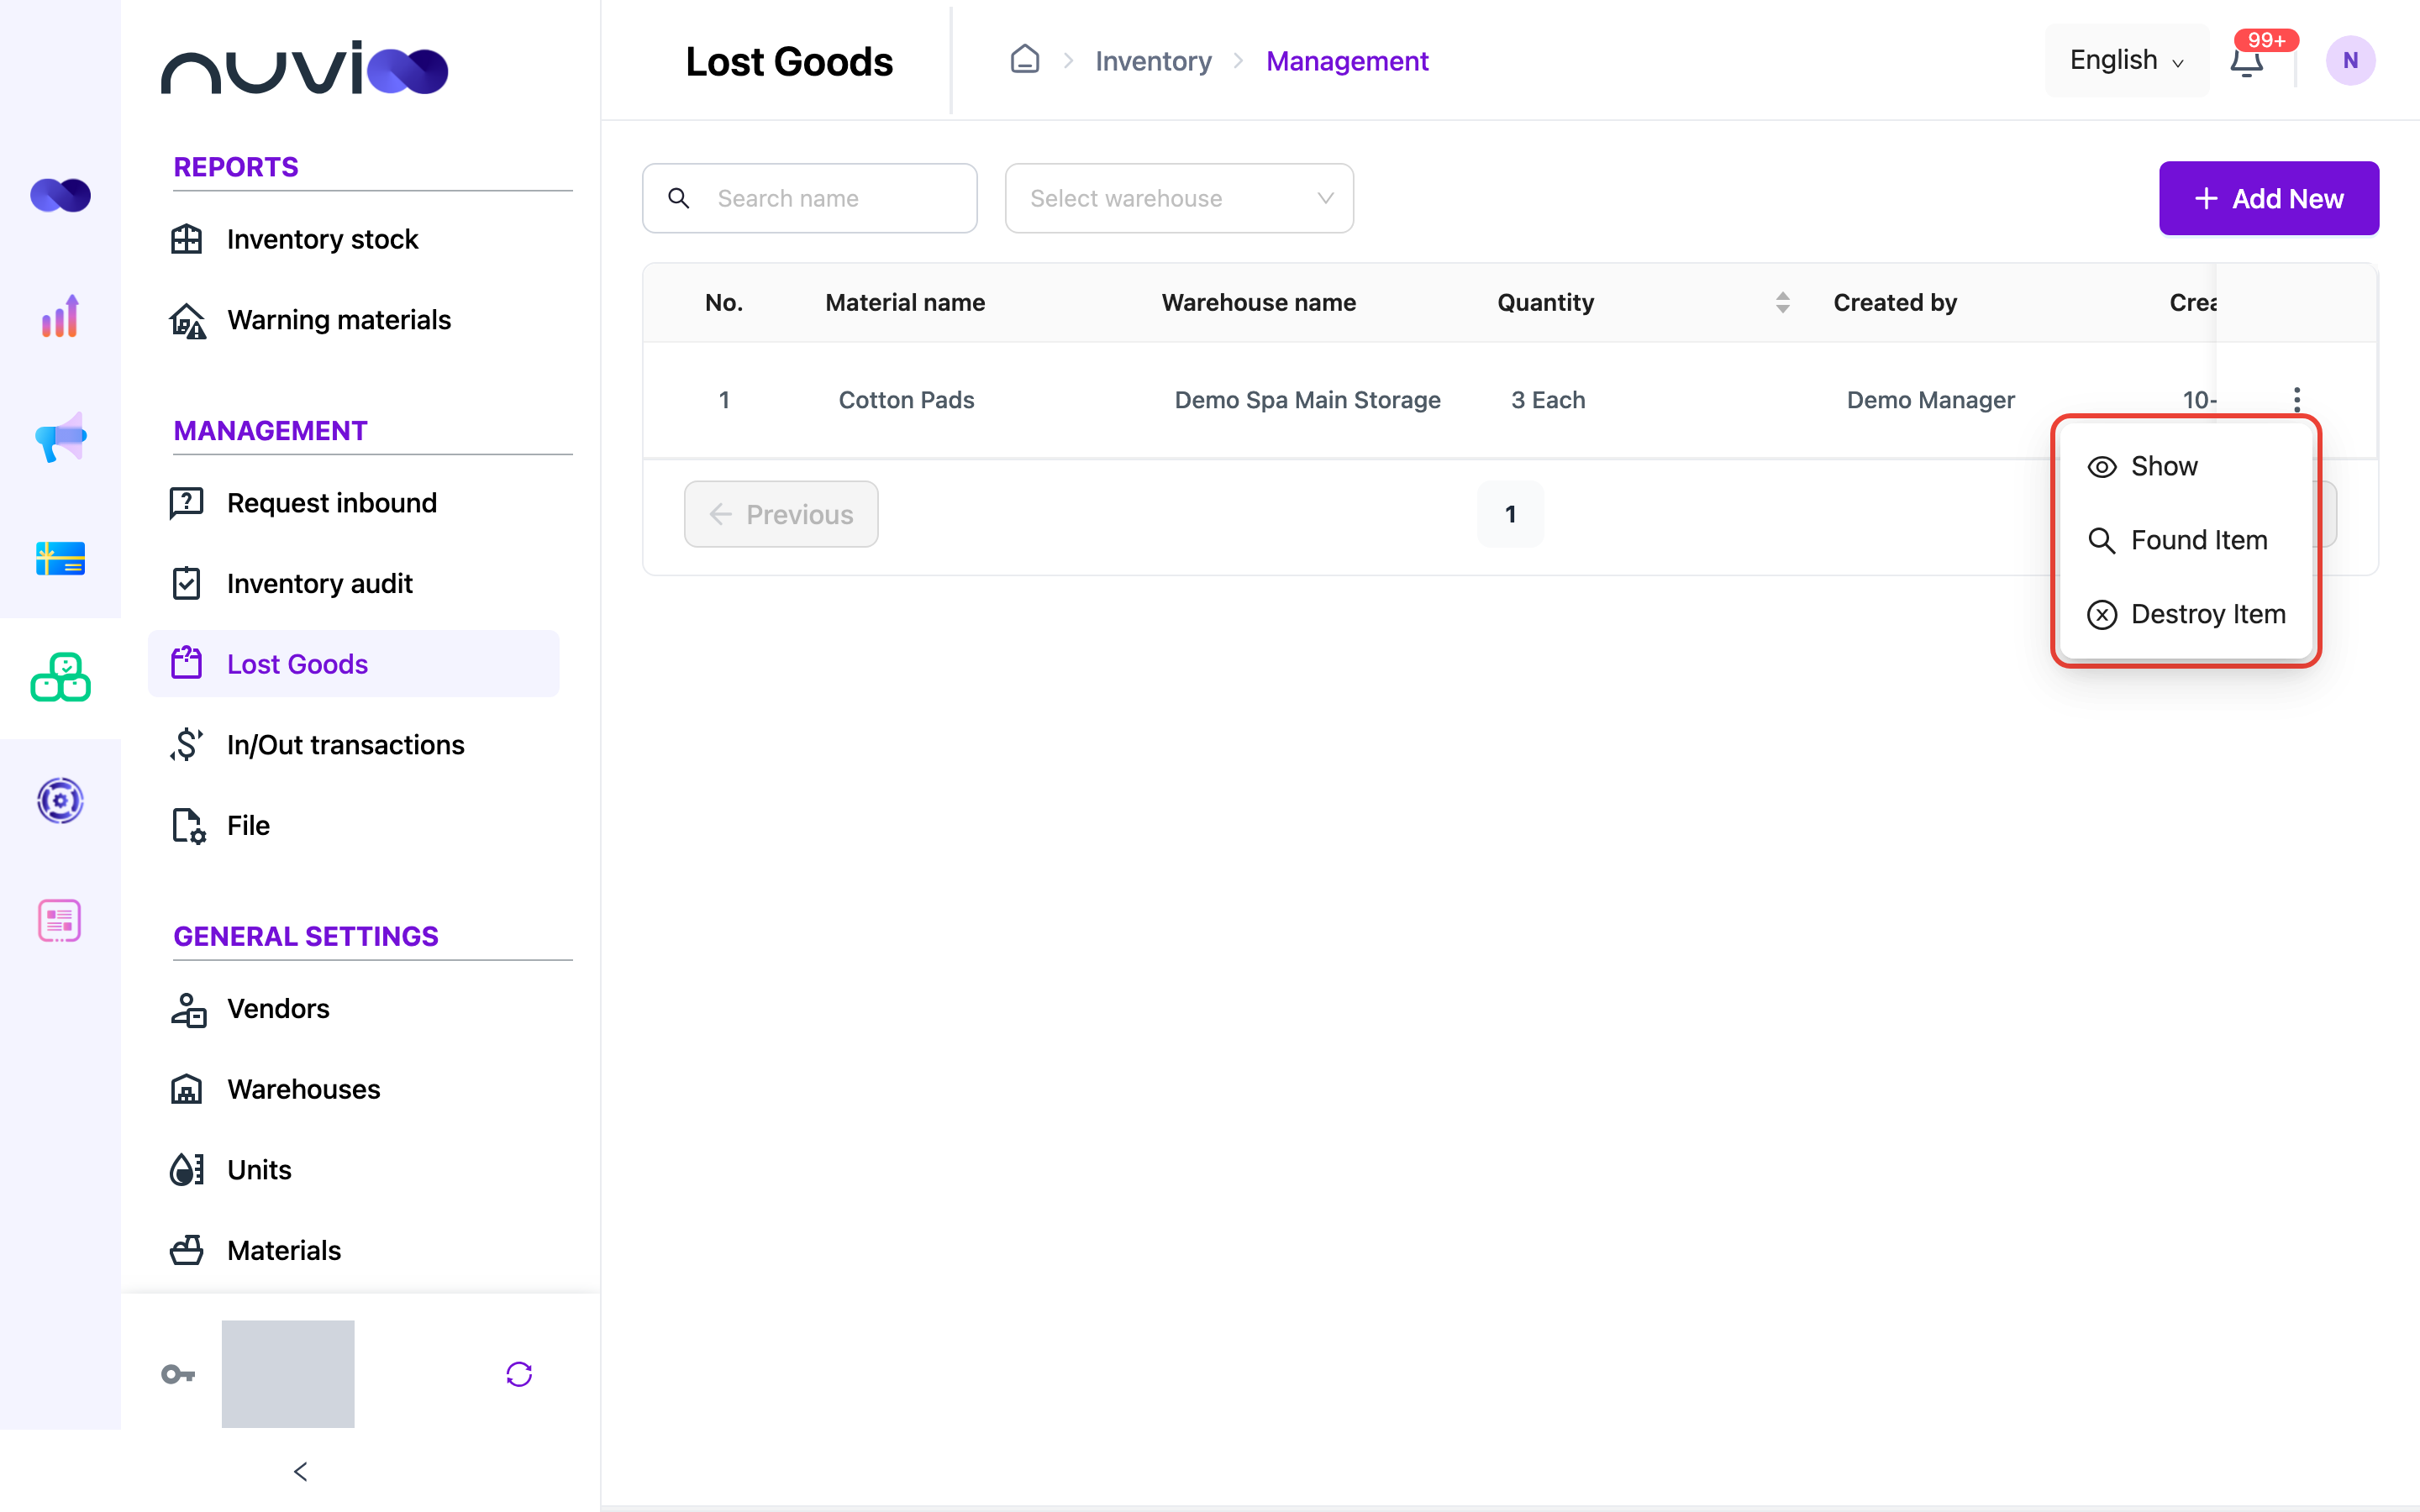This screenshot has height=1512, width=2420.
Task: Open the analytics bar chart sidebar icon
Action: [60, 316]
